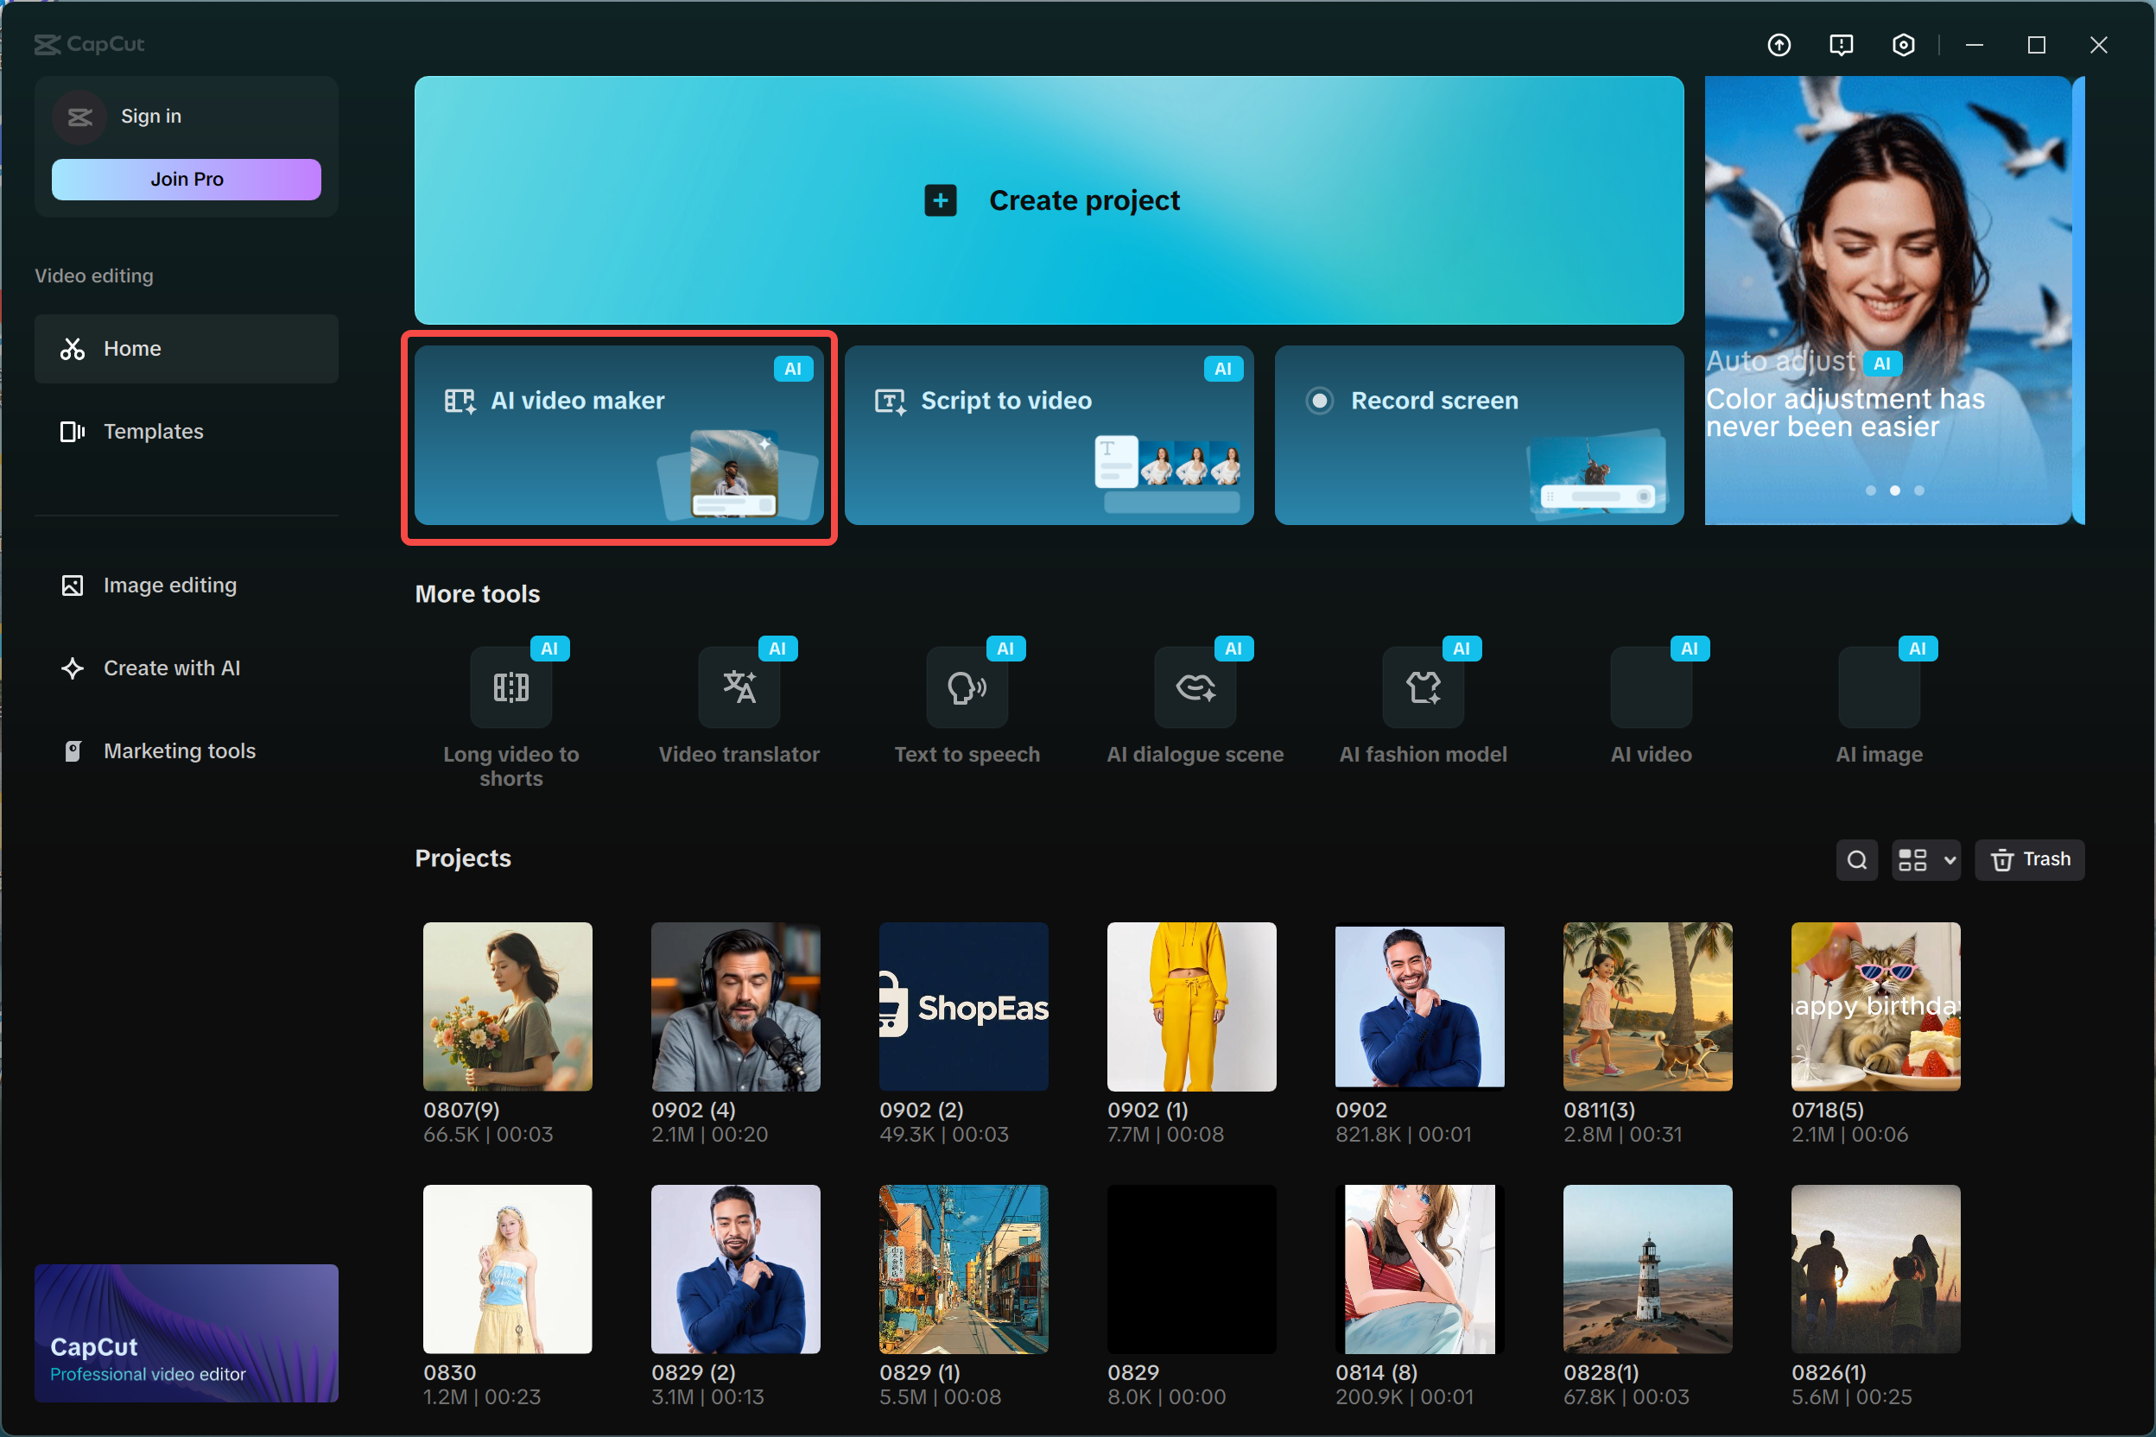This screenshot has height=1437, width=2156.
Task: Click the feedback icon in the title bar
Action: (1842, 44)
